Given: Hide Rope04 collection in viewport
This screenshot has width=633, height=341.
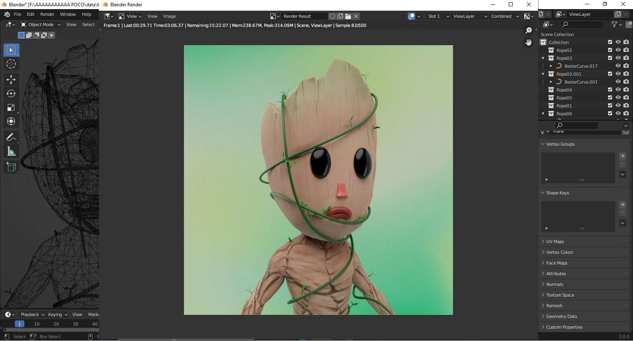Looking at the screenshot, I should tap(618, 90).
